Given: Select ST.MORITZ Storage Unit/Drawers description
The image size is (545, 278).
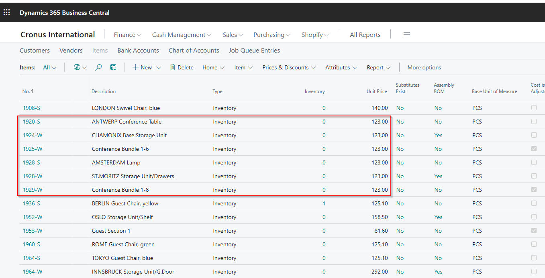Looking at the screenshot, I should (x=133, y=176).
